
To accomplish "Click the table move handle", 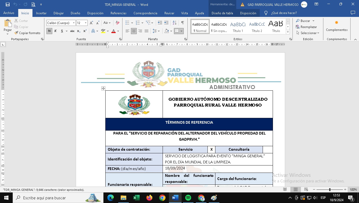I will (x=103, y=89).
